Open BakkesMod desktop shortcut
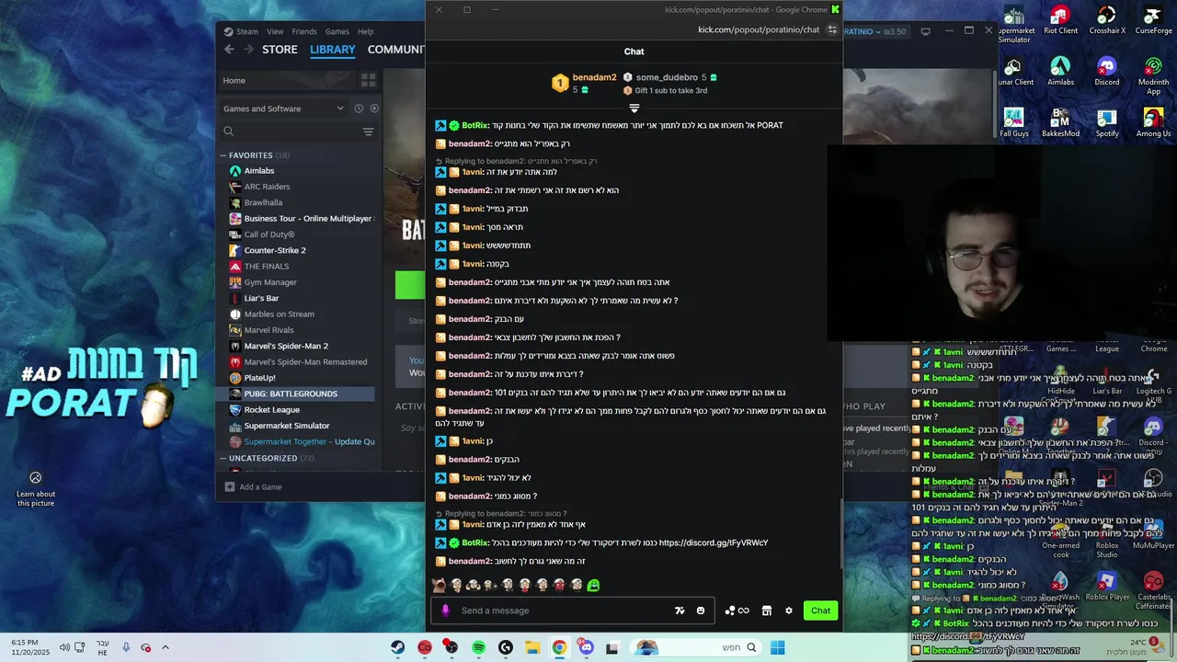 (x=1060, y=123)
